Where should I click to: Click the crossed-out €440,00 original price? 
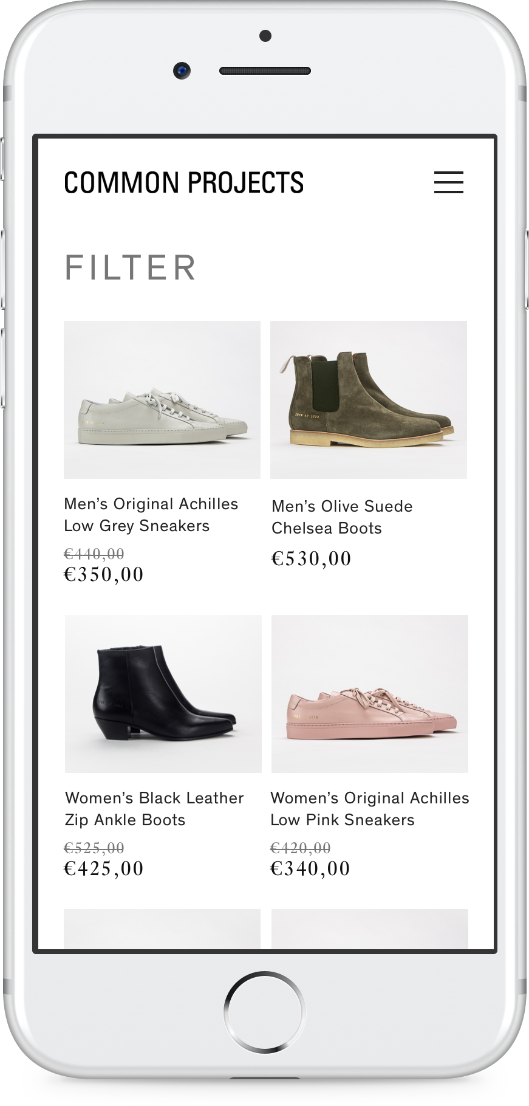coord(94,554)
